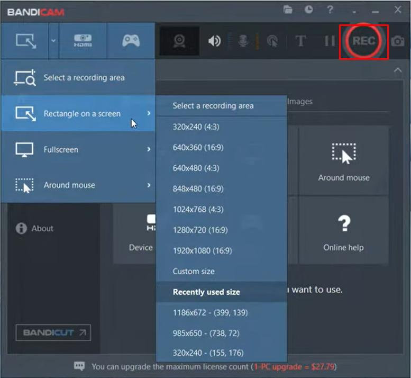Click the About info icon
The width and height of the screenshot is (411, 378).
point(21,228)
